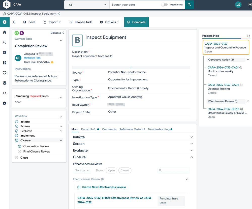The image size is (252, 209).
Task: Select the Main tab
Action: click(x=75, y=129)
